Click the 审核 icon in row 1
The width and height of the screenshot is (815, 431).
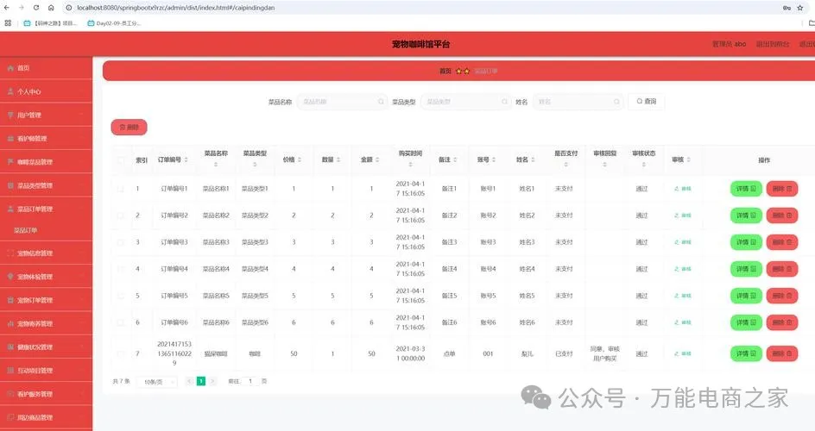point(682,189)
